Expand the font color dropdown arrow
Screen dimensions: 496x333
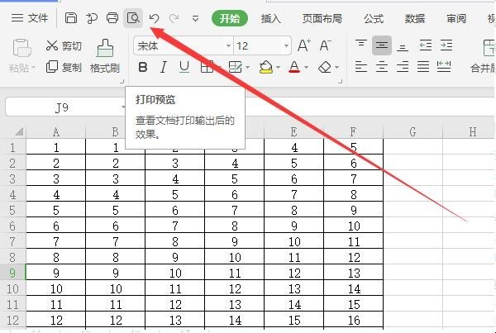(306, 68)
